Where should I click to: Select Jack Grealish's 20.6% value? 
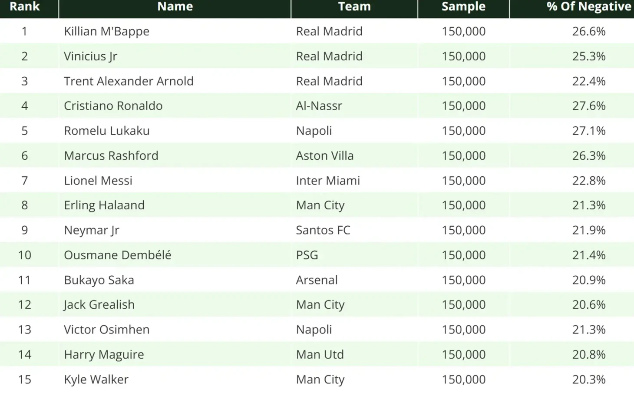[588, 304]
